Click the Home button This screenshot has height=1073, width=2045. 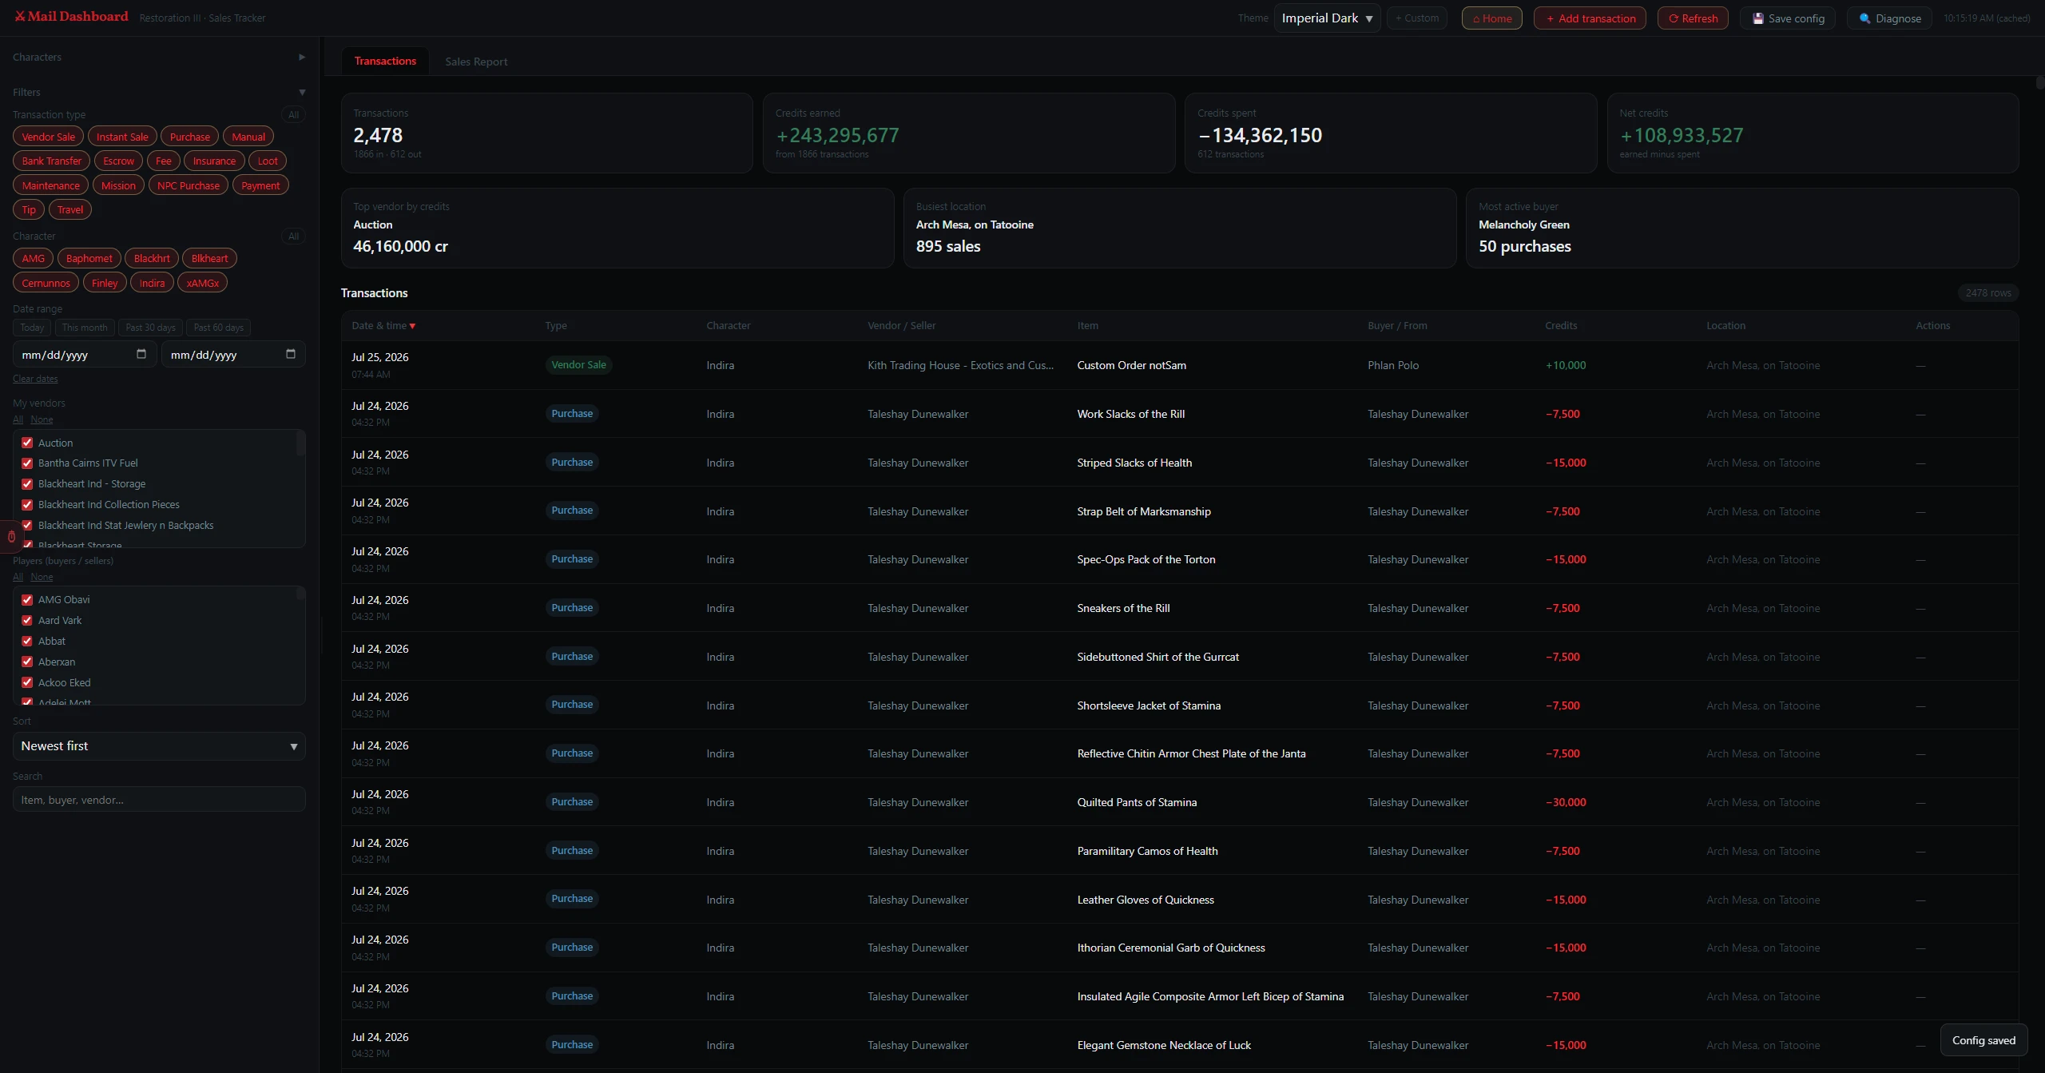[1491, 18]
